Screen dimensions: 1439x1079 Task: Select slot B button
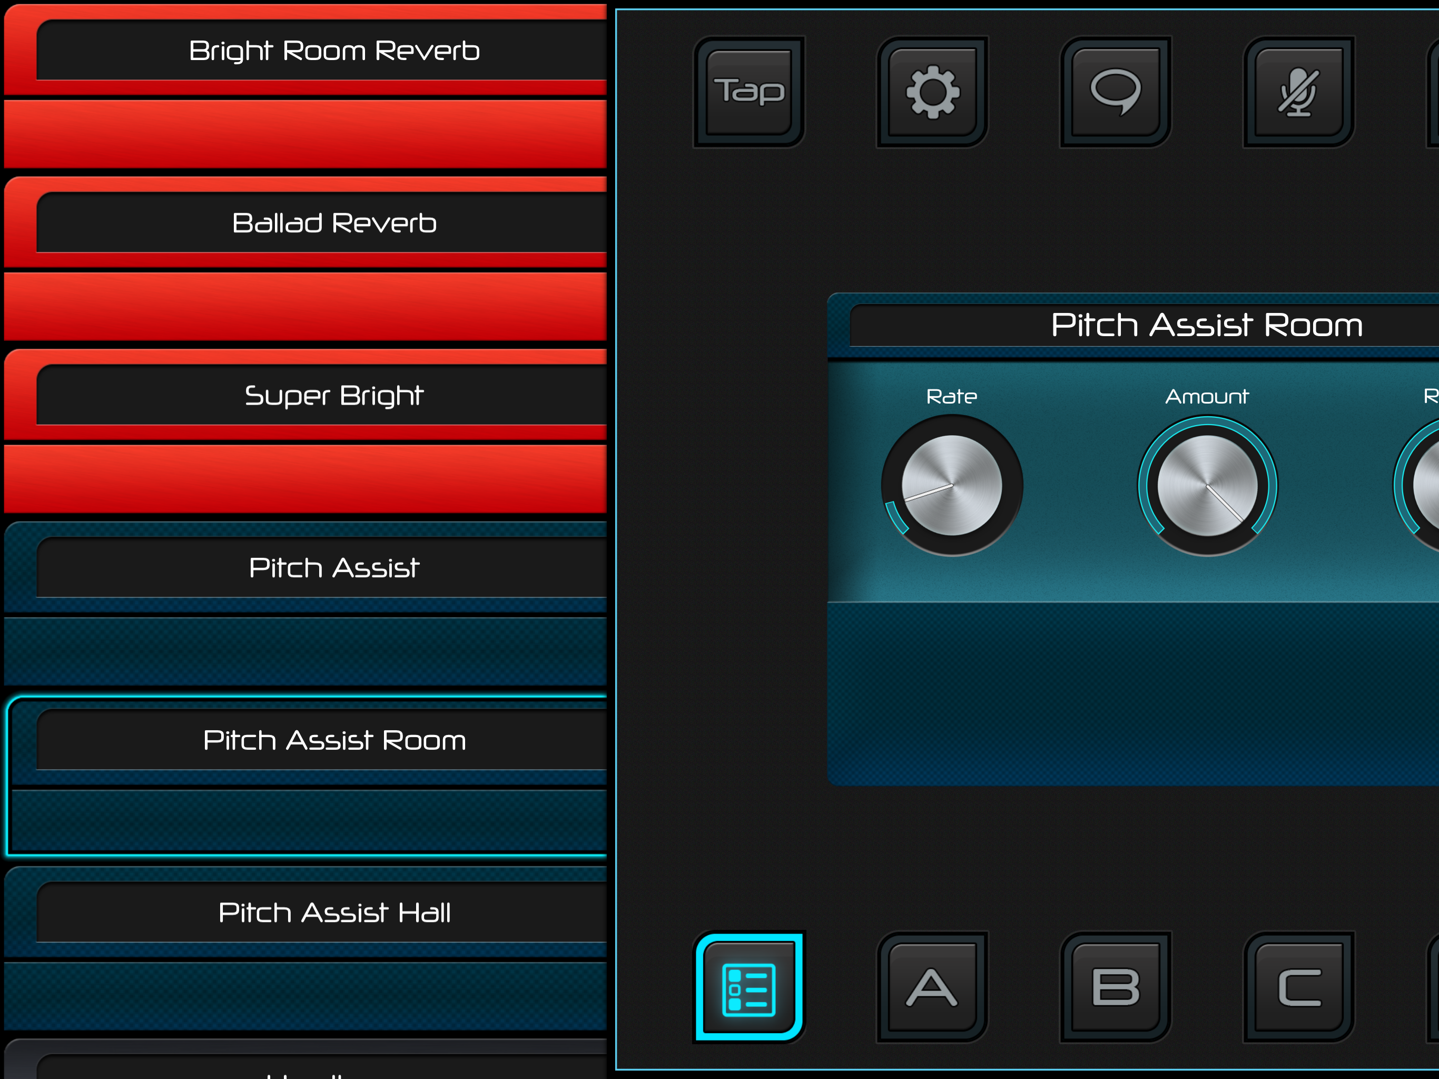1115,987
